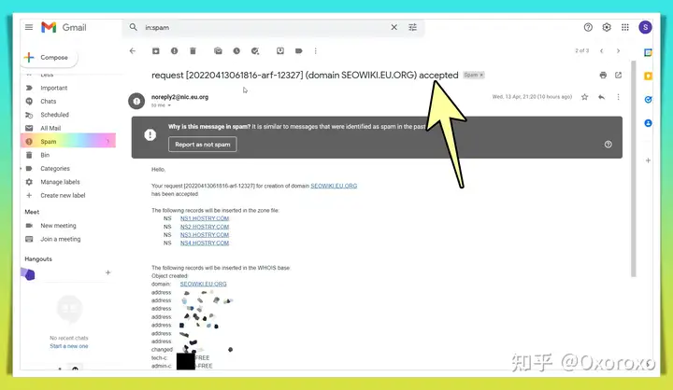Add a new Hangouts conversation
Image resolution: width=673 pixels, height=390 pixels.
[107, 272]
